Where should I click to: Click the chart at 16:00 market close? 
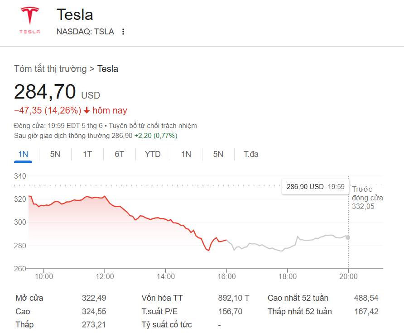226,240
